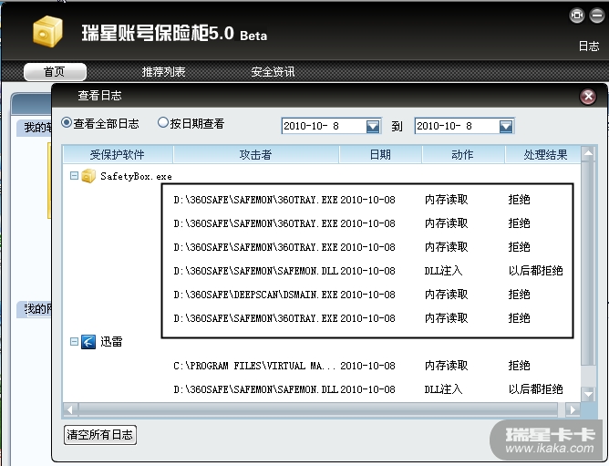
Task: Select the SafetyBox.exe tree row text
Action: (x=136, y=176)
